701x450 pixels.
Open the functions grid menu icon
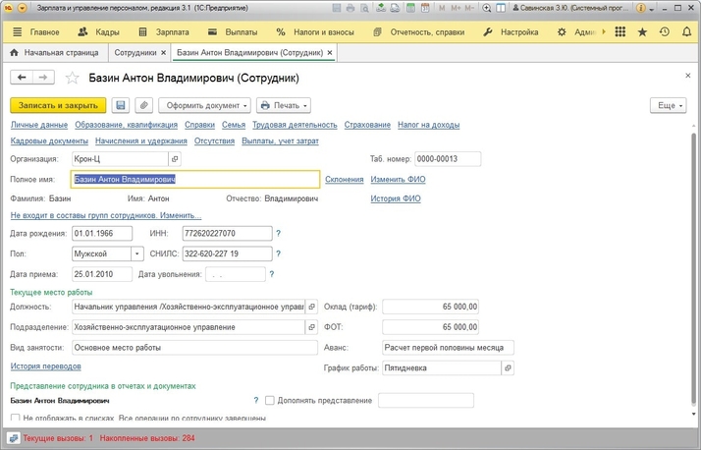click(x=620, y=31)
